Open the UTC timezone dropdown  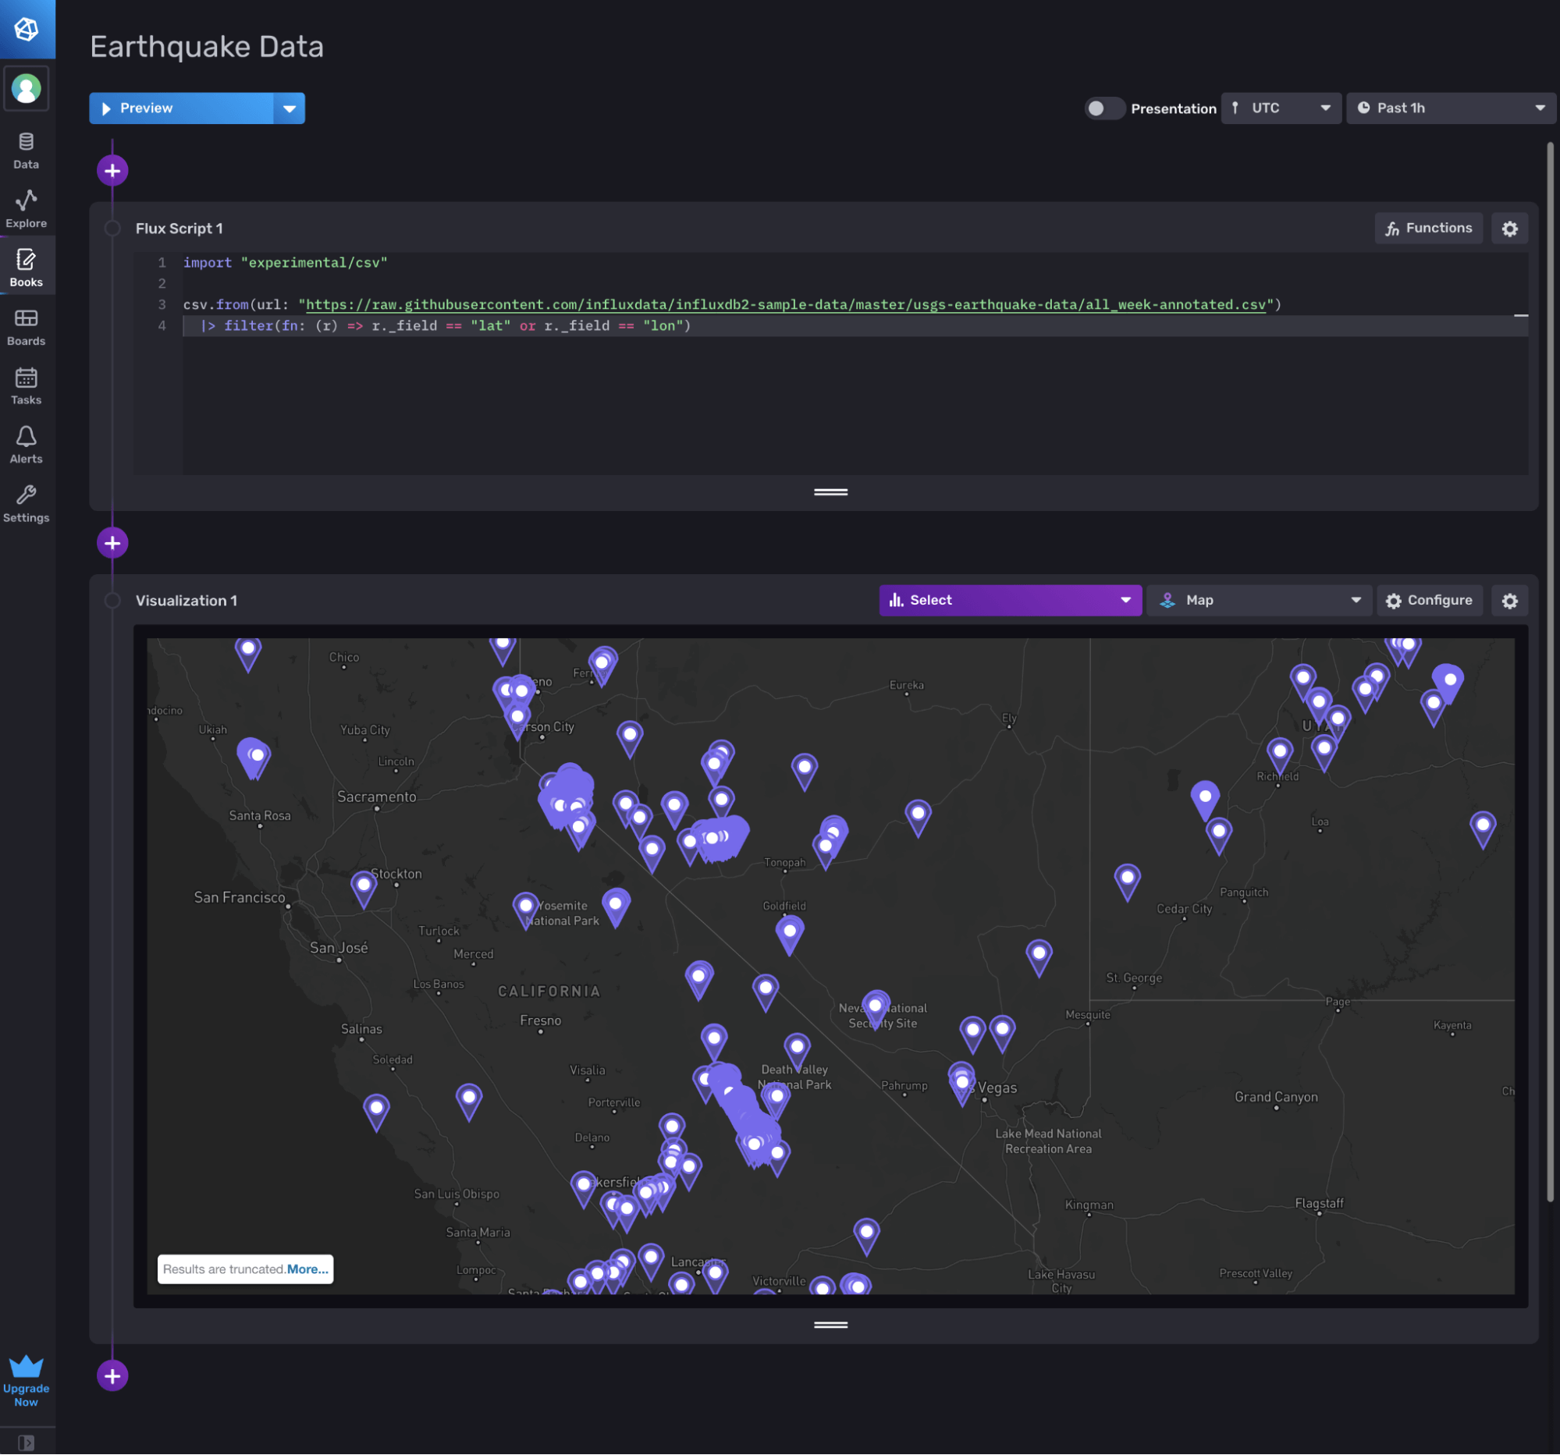tap(1281, 108)
